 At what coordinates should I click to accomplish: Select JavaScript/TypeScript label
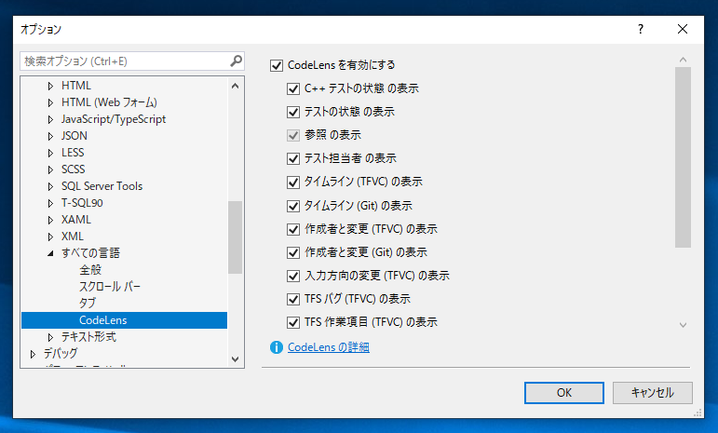[x=114, y=119]
